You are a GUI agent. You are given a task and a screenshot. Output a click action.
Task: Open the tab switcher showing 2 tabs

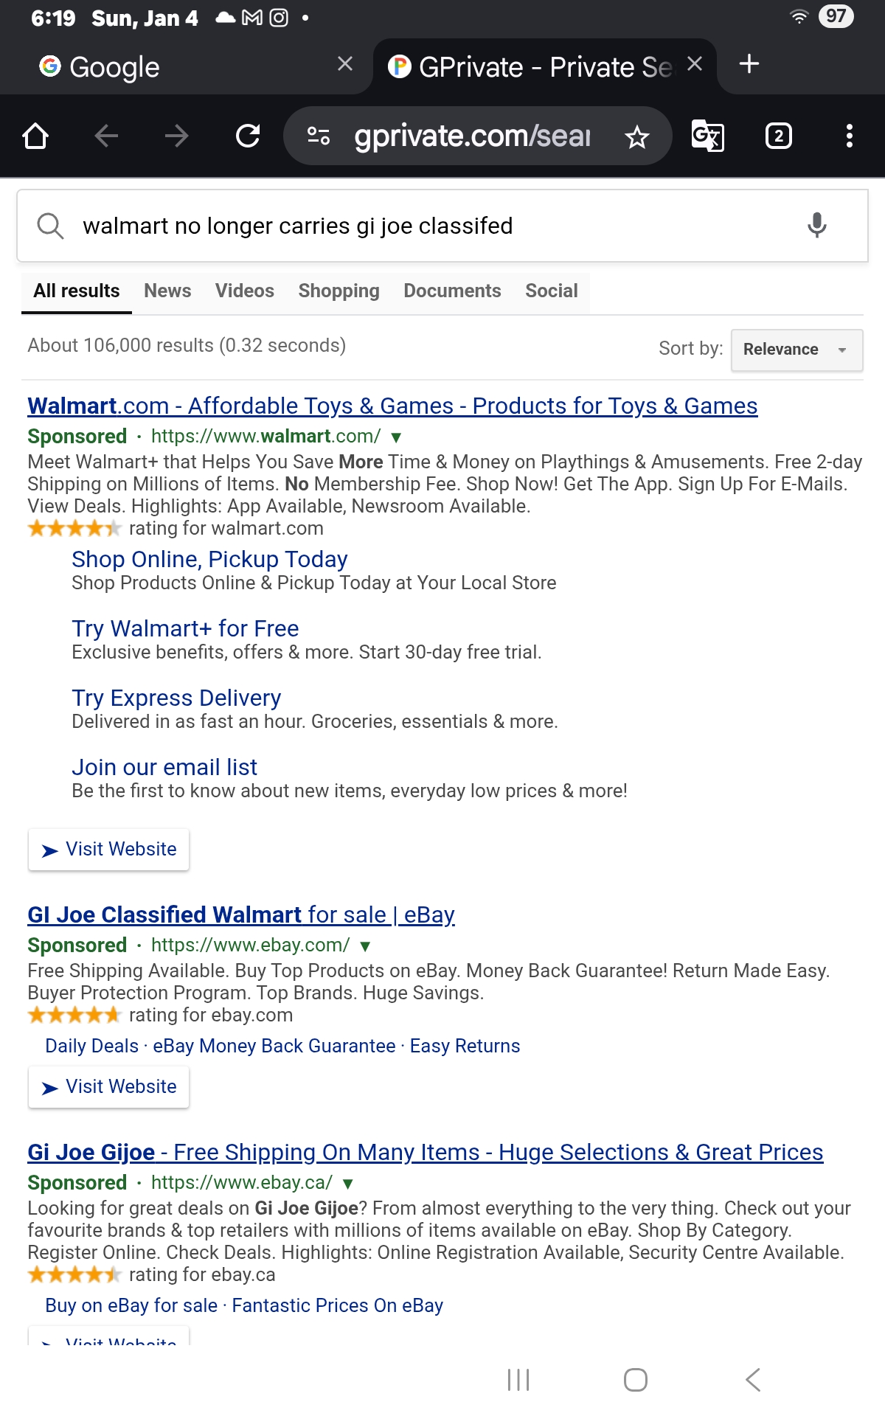(778, 136)
